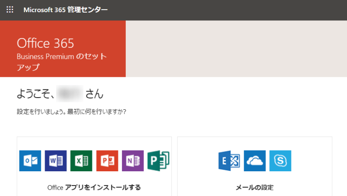Click Business Premium のセットアップ subtitle text
Screen dimensions: 347x196
click(x=62, y=62)
